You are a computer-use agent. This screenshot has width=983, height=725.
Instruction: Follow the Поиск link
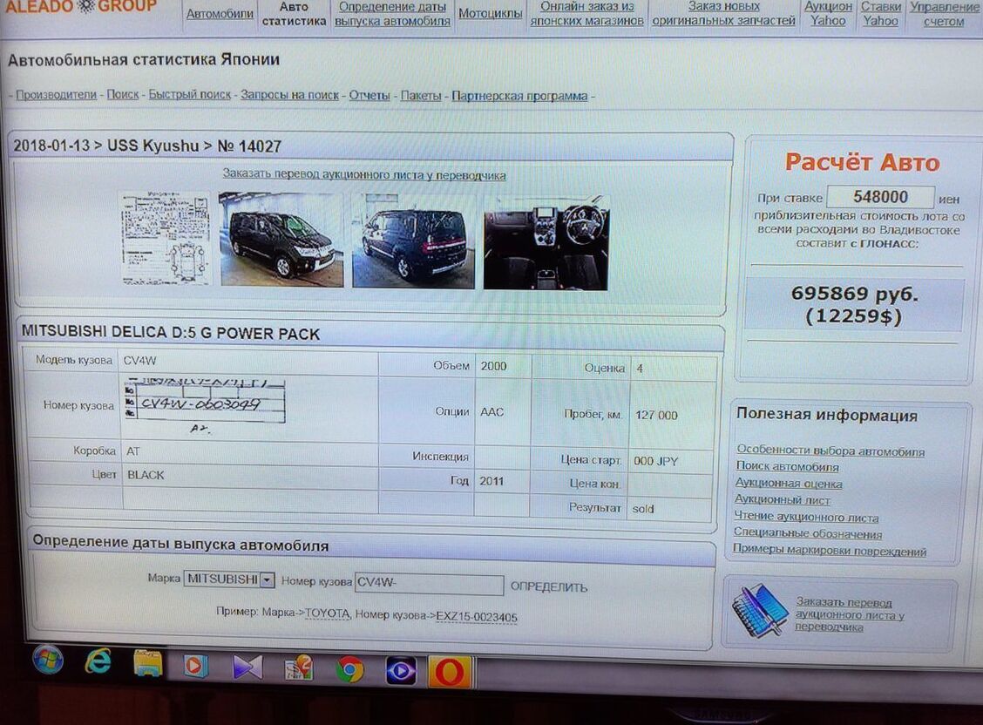click(x=122, y=94)
